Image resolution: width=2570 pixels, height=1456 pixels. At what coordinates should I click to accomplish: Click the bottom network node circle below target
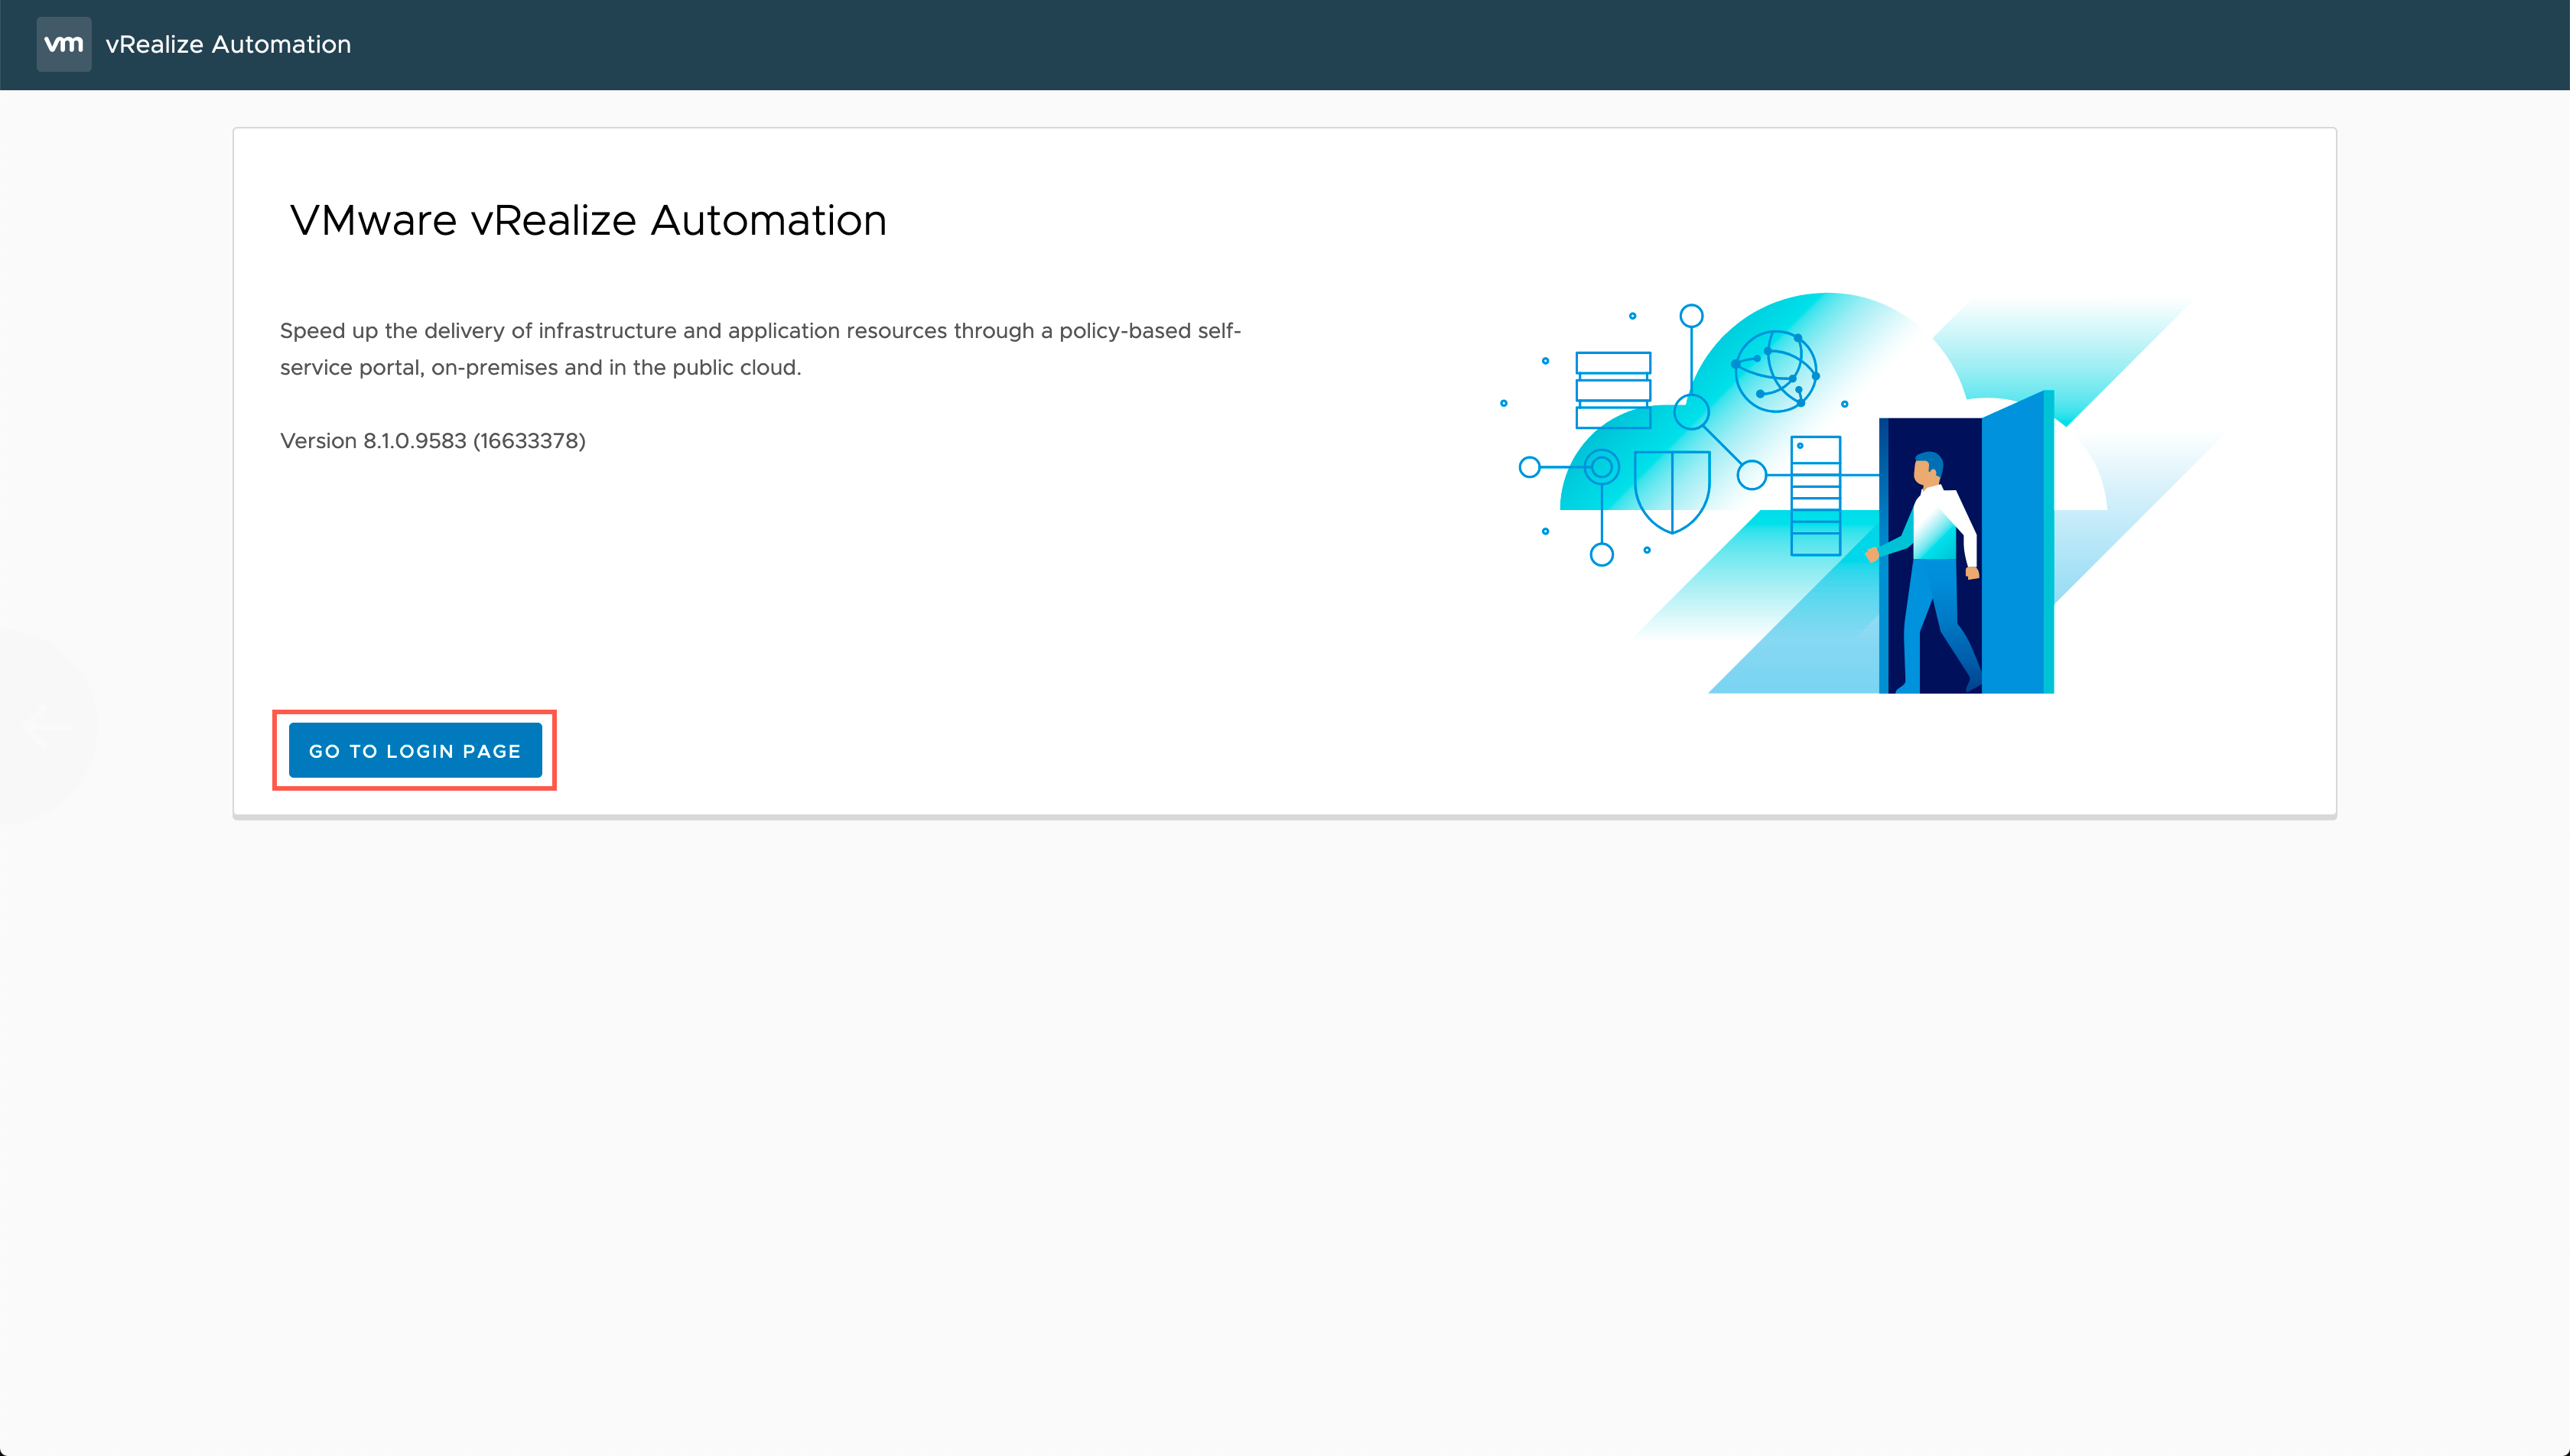(1602, 554)
